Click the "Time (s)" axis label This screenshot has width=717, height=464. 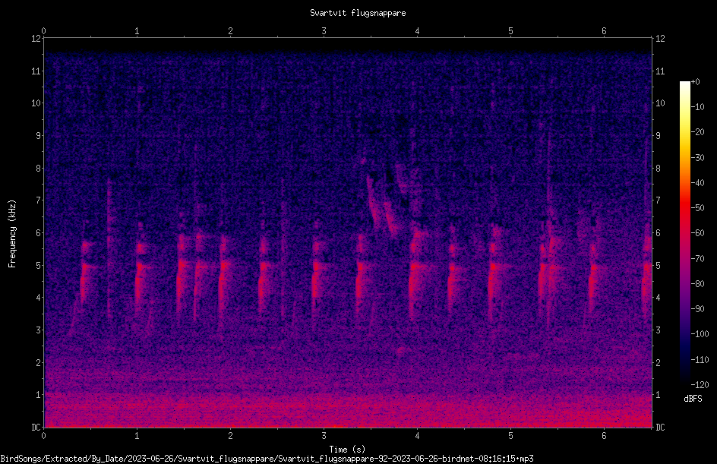(347, 450)
